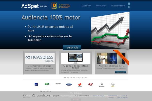The image size is (152, 101).
Task: Accept cookies with the Aceptar button
Action: click(x=76, y=99)
